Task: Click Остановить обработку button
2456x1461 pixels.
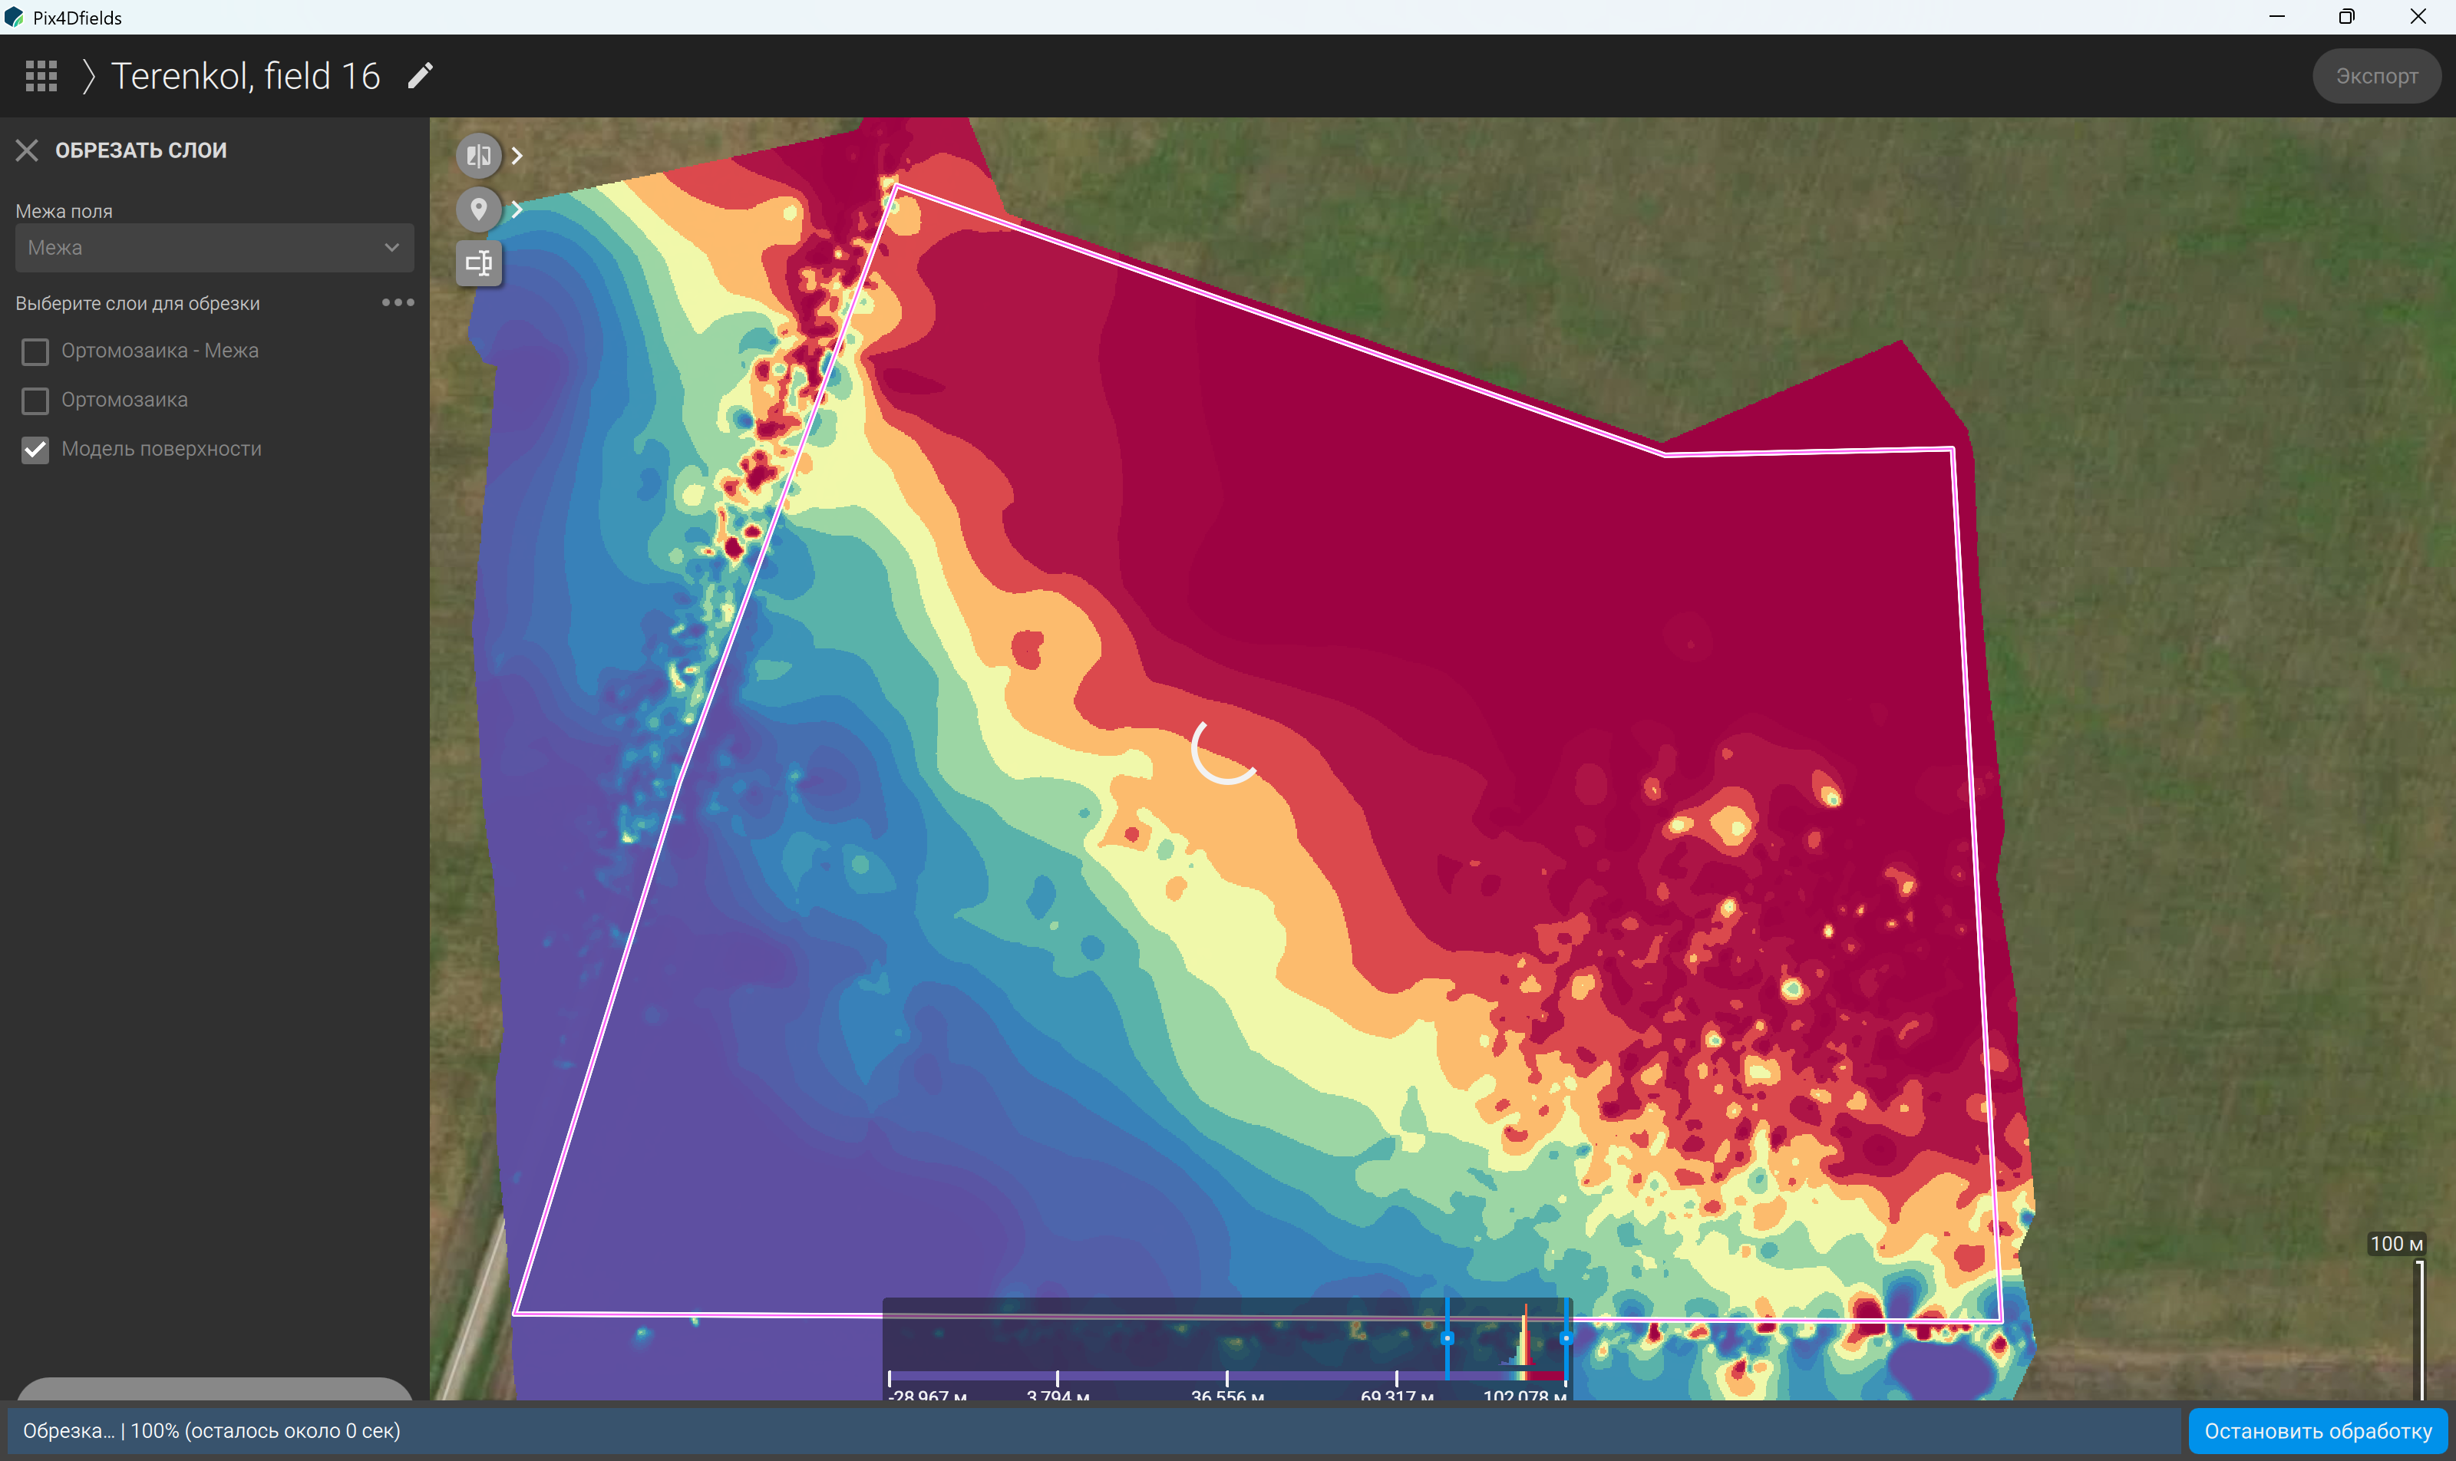Action: [x=2318, y=1430]
